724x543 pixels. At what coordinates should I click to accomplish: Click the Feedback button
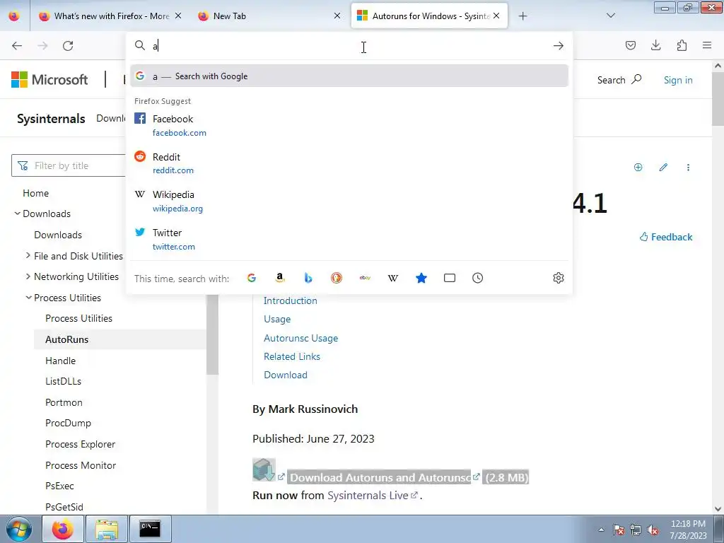(666, 237)
